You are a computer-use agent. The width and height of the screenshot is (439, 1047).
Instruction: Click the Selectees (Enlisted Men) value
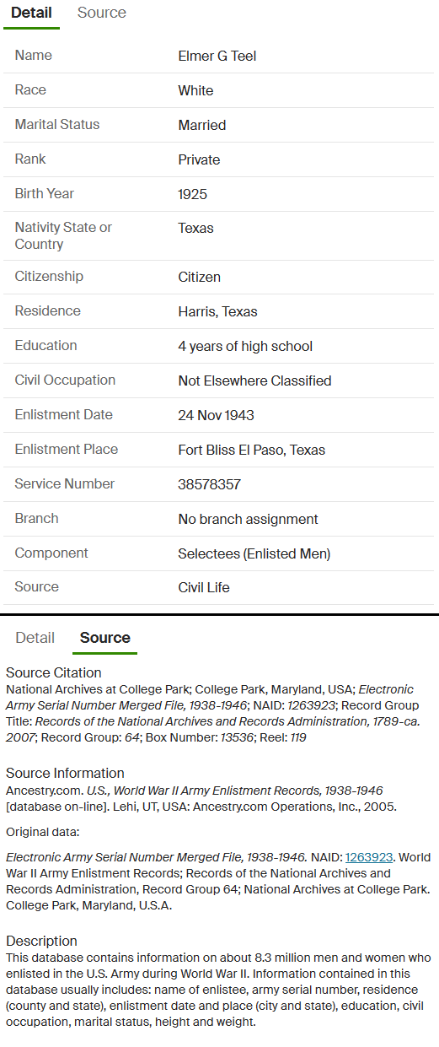click(254, 553)
